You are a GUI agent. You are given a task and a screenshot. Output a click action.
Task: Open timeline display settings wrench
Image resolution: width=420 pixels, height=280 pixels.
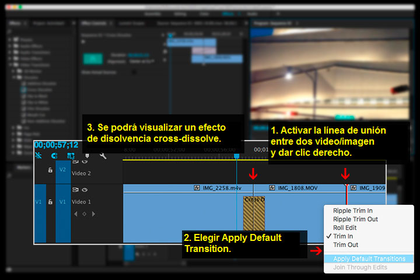pyautogui.click(x=103, y=156)
